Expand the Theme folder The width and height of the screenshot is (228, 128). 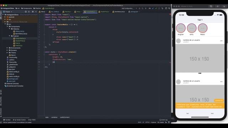[7, 53]
